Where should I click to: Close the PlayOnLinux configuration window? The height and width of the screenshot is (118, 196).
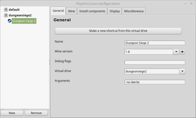point(191,3)
